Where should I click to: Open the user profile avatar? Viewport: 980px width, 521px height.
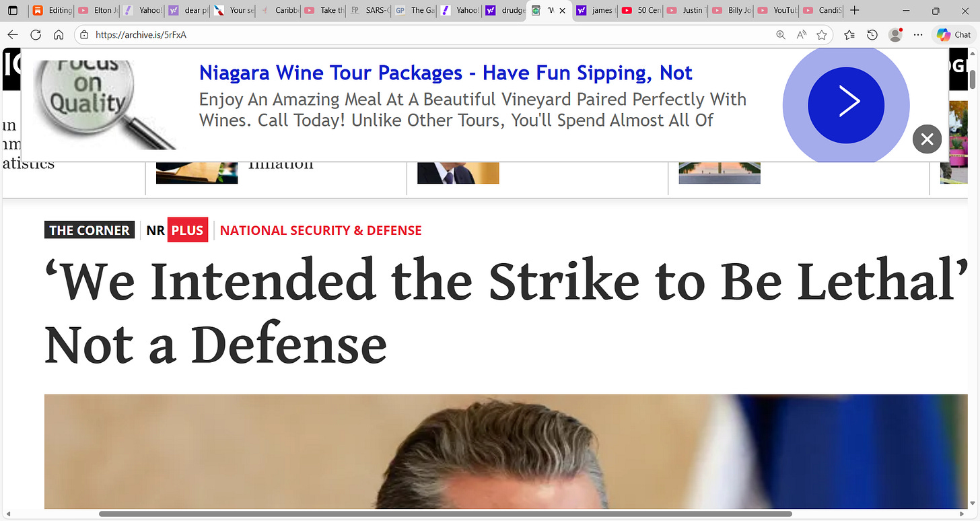[x=895, y=34]
